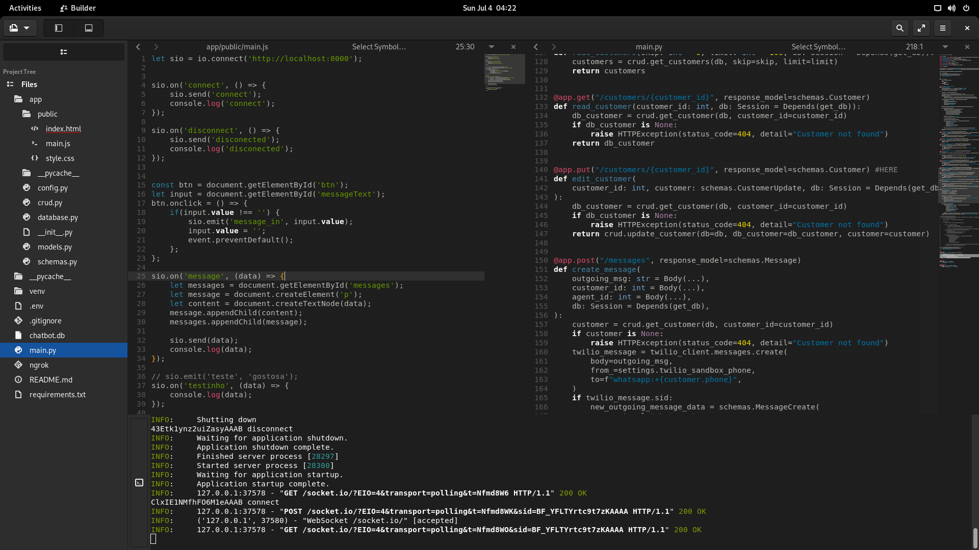
Task: Click the HTML icon beside index.html
Action: coord(35,129)
